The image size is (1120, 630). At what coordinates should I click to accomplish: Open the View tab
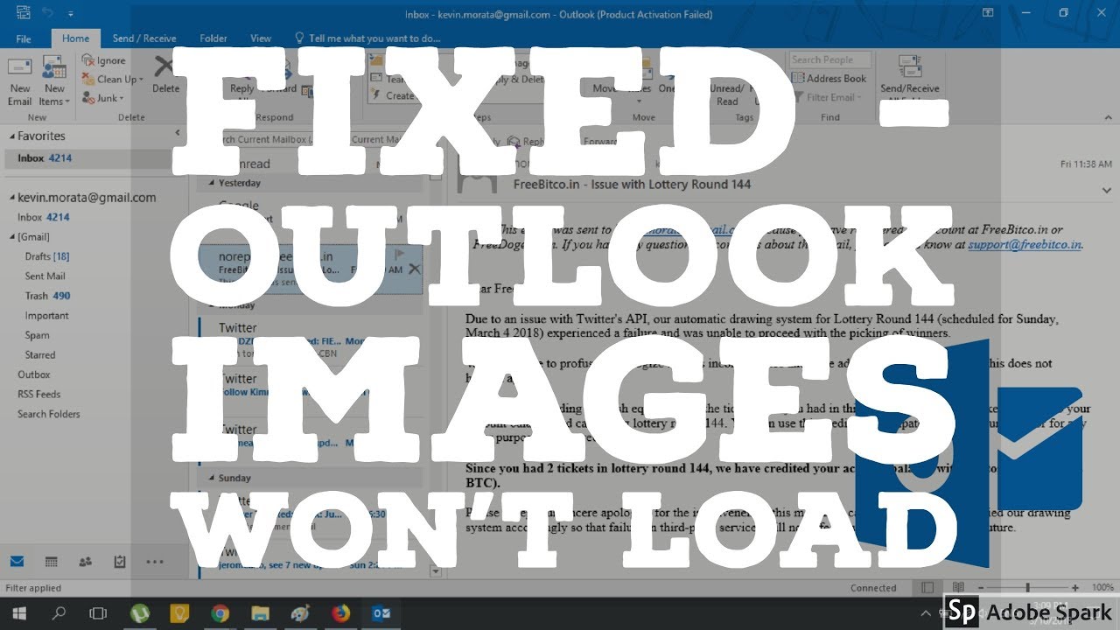click(261, 38)
